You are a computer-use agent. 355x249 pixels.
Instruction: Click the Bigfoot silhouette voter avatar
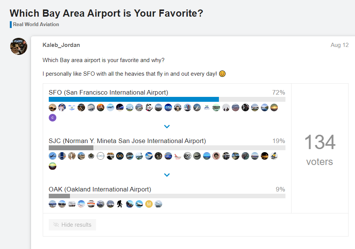click(119, 204)
